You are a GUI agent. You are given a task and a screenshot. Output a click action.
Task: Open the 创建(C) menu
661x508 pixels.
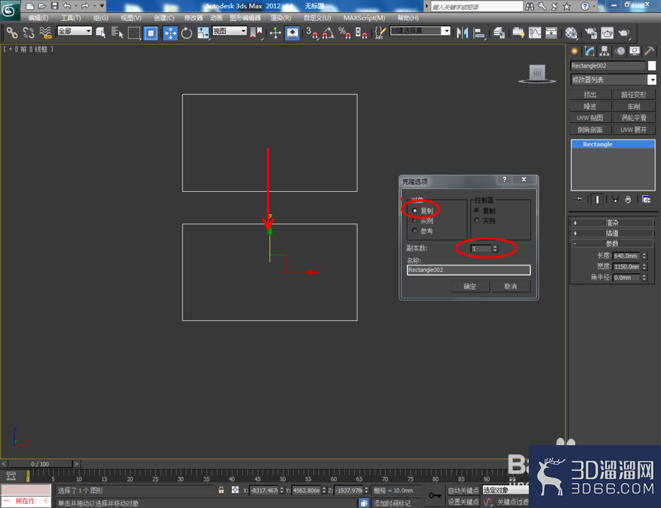[x=163, y=18]
